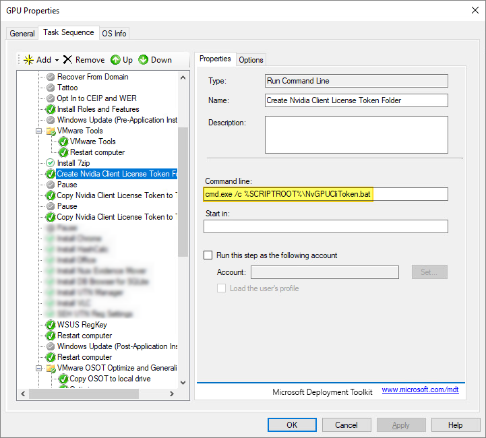The width and height of the screenshot is (486, 438).
Task: Click the Add star icon
Action: coord(28,60)
